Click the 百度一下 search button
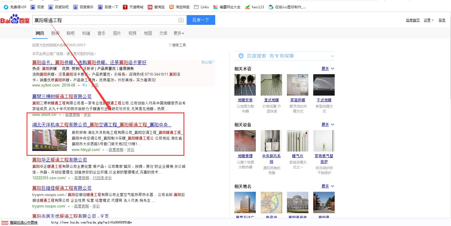Screen dimensions: 451x226 pyautogui.click(x=201, y=20)
